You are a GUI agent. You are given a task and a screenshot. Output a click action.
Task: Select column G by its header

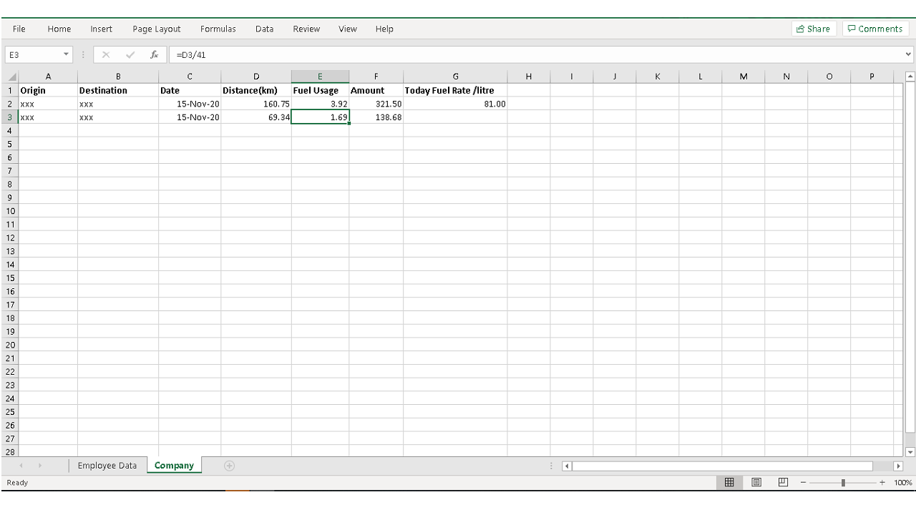(455, 77)
